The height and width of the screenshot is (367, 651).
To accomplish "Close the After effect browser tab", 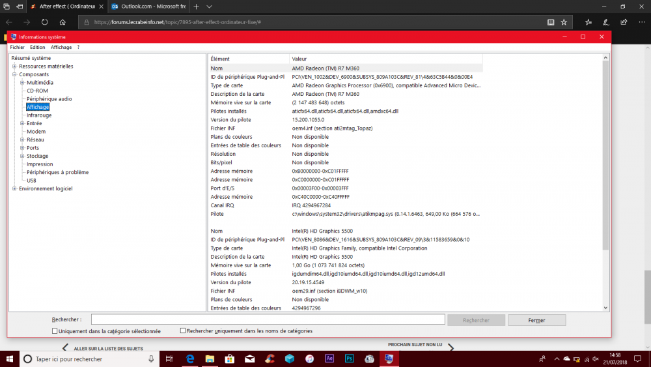I will (x=102, y=7).
